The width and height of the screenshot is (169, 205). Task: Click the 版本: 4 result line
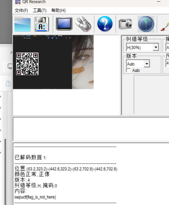click(x=22, y=180)
